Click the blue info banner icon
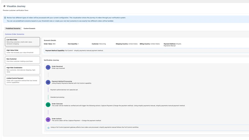 point(5,18)
